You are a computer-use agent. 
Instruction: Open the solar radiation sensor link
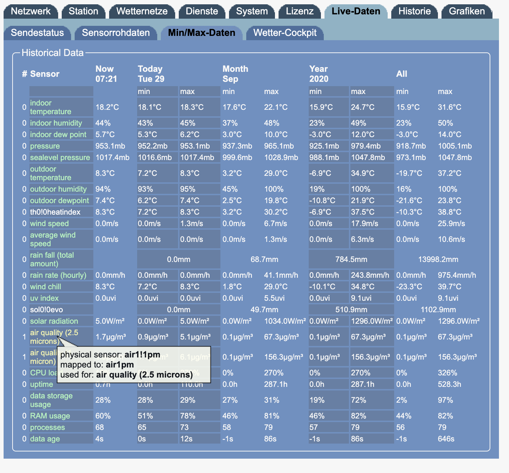click(54, 321)
